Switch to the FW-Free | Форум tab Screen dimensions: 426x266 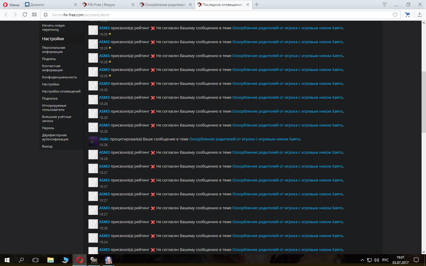[x=106, y=5]
